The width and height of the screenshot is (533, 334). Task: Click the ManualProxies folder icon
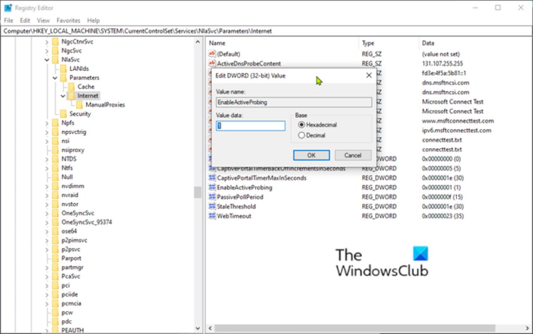[79, 105]
